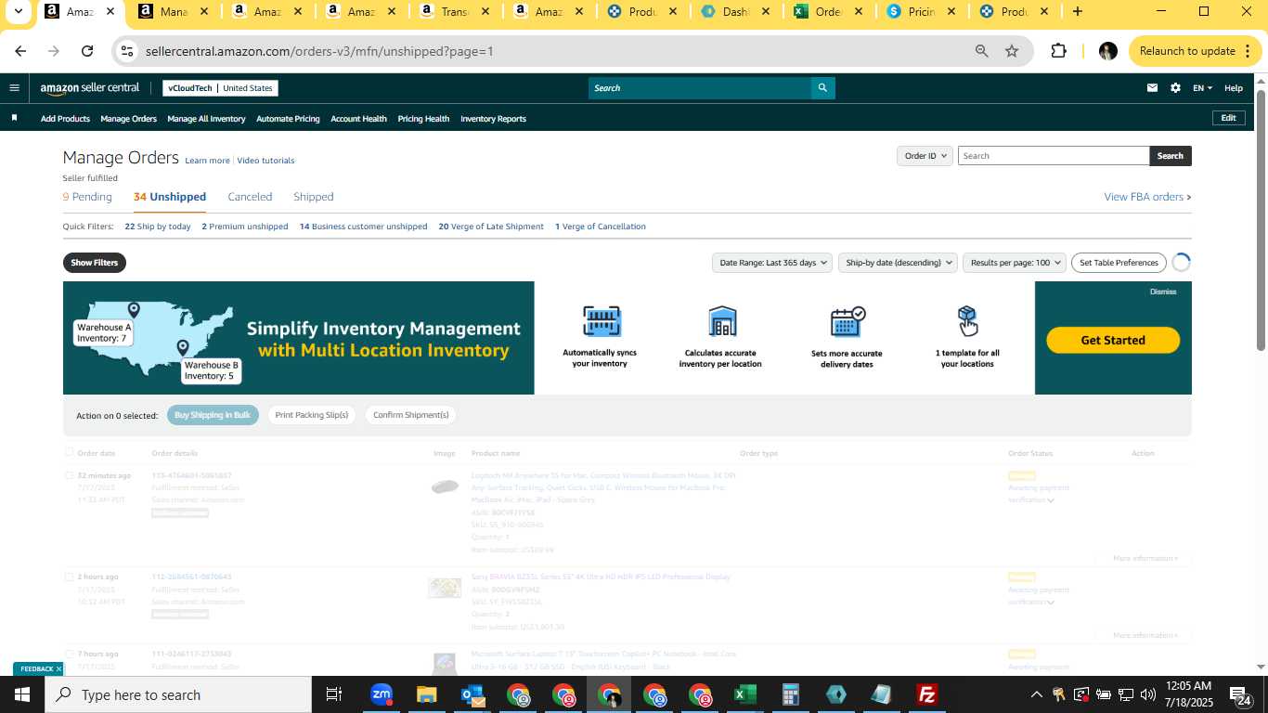Bookmark this page with the star icon
Viewport: 1268px width, 713px height.
pyautogui.click(x=1012, y=51)
